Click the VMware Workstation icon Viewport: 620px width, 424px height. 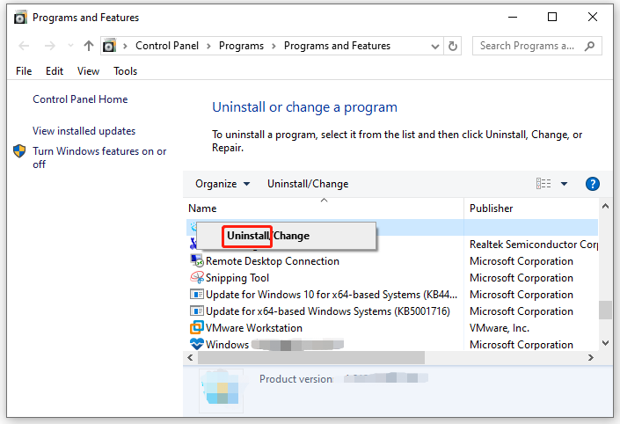(x=196, y=327)
